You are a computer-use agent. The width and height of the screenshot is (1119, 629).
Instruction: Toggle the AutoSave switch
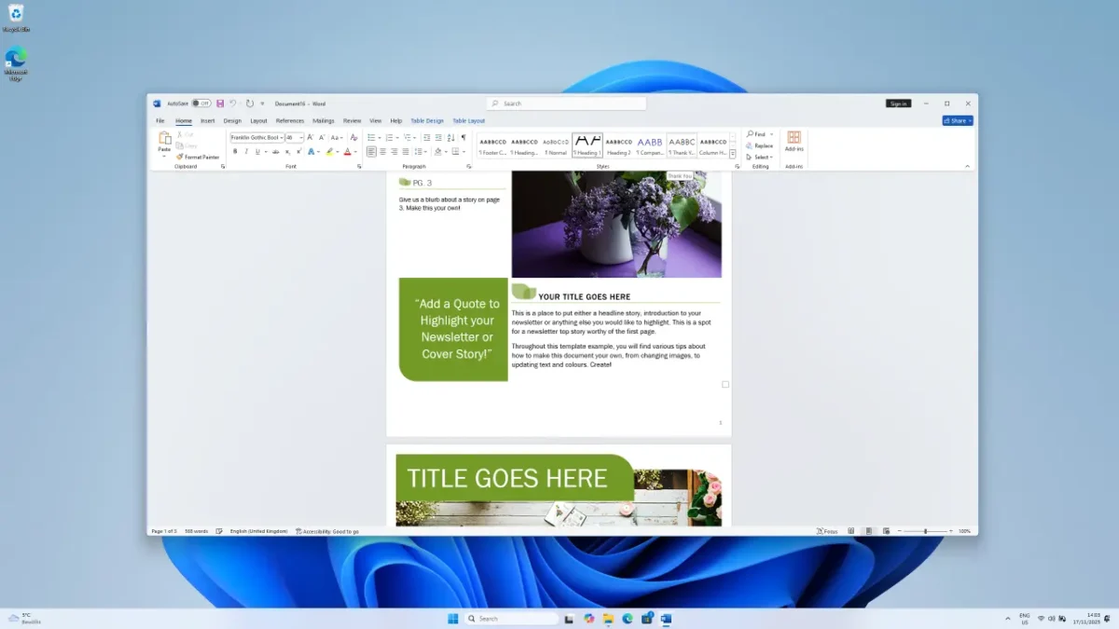pyautogui.click(x=201, y=103)
